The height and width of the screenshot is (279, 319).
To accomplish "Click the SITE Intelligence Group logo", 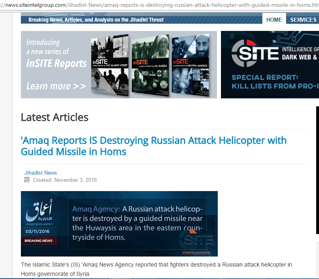I will pos(255,53).
